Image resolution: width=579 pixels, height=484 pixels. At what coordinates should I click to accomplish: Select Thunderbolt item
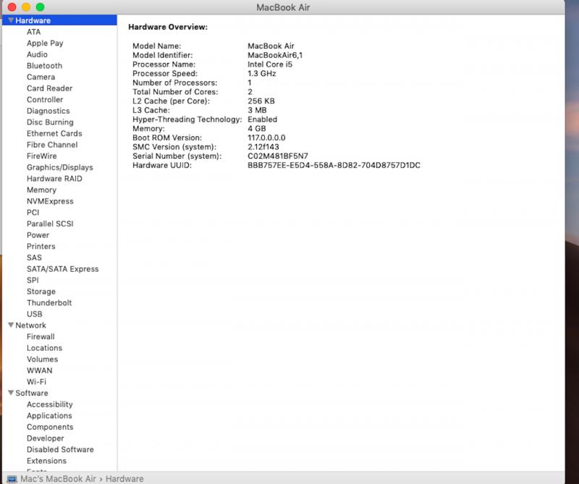49,303
